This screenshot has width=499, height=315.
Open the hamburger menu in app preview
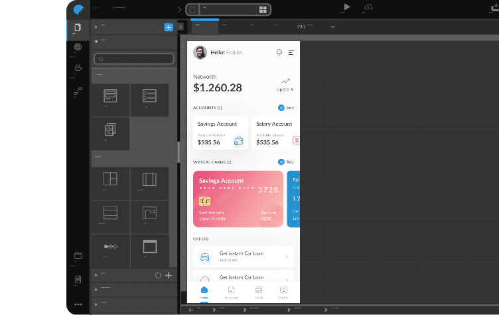(x=291, y=52)
